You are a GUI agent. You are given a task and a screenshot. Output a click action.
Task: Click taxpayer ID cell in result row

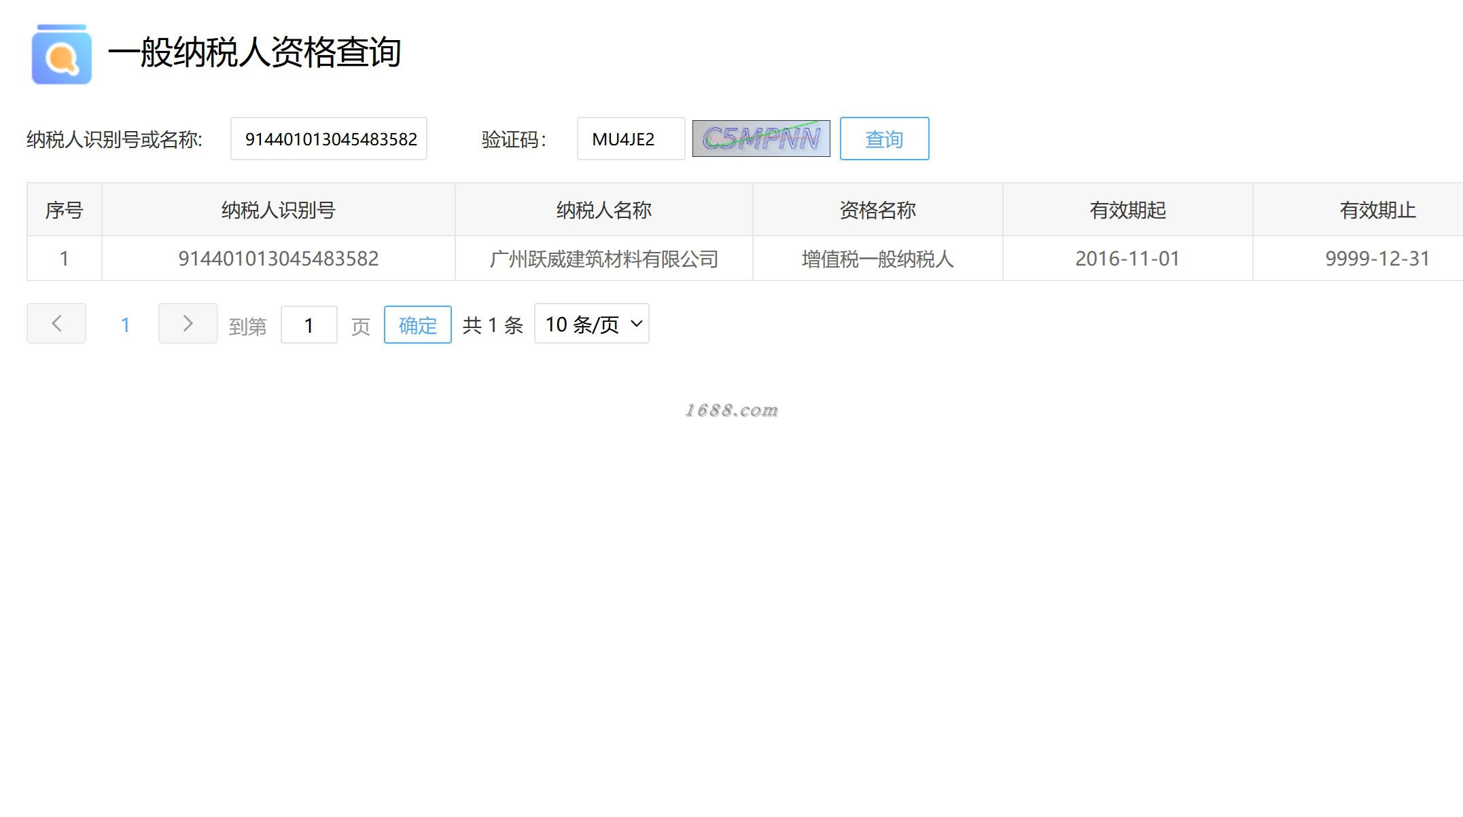pos(278,259)
